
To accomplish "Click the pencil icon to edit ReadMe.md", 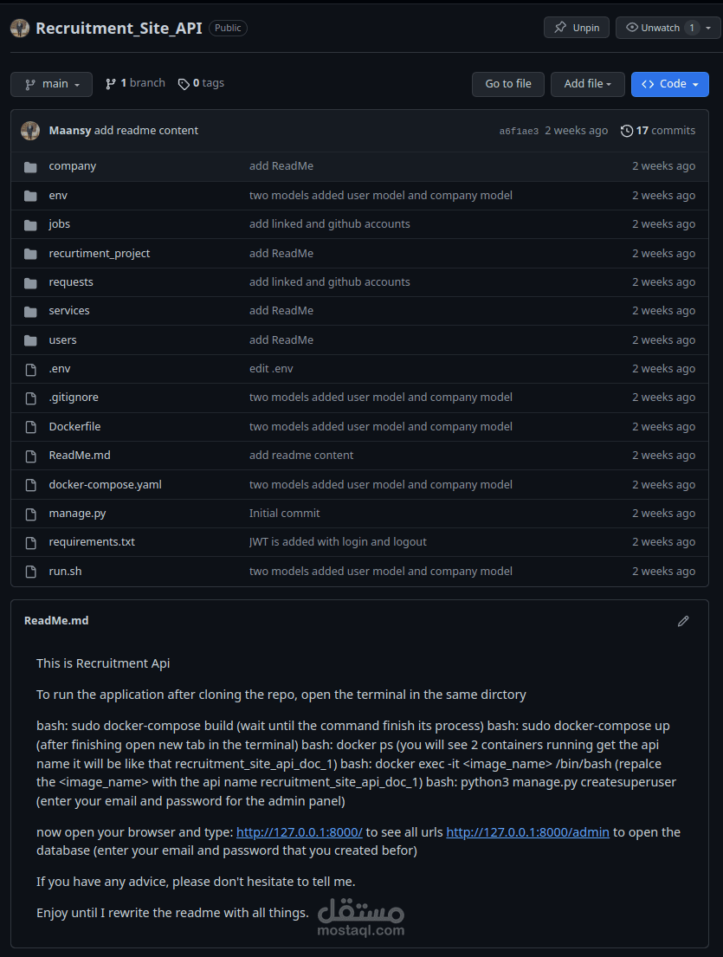I will click(x=683, y=621).
